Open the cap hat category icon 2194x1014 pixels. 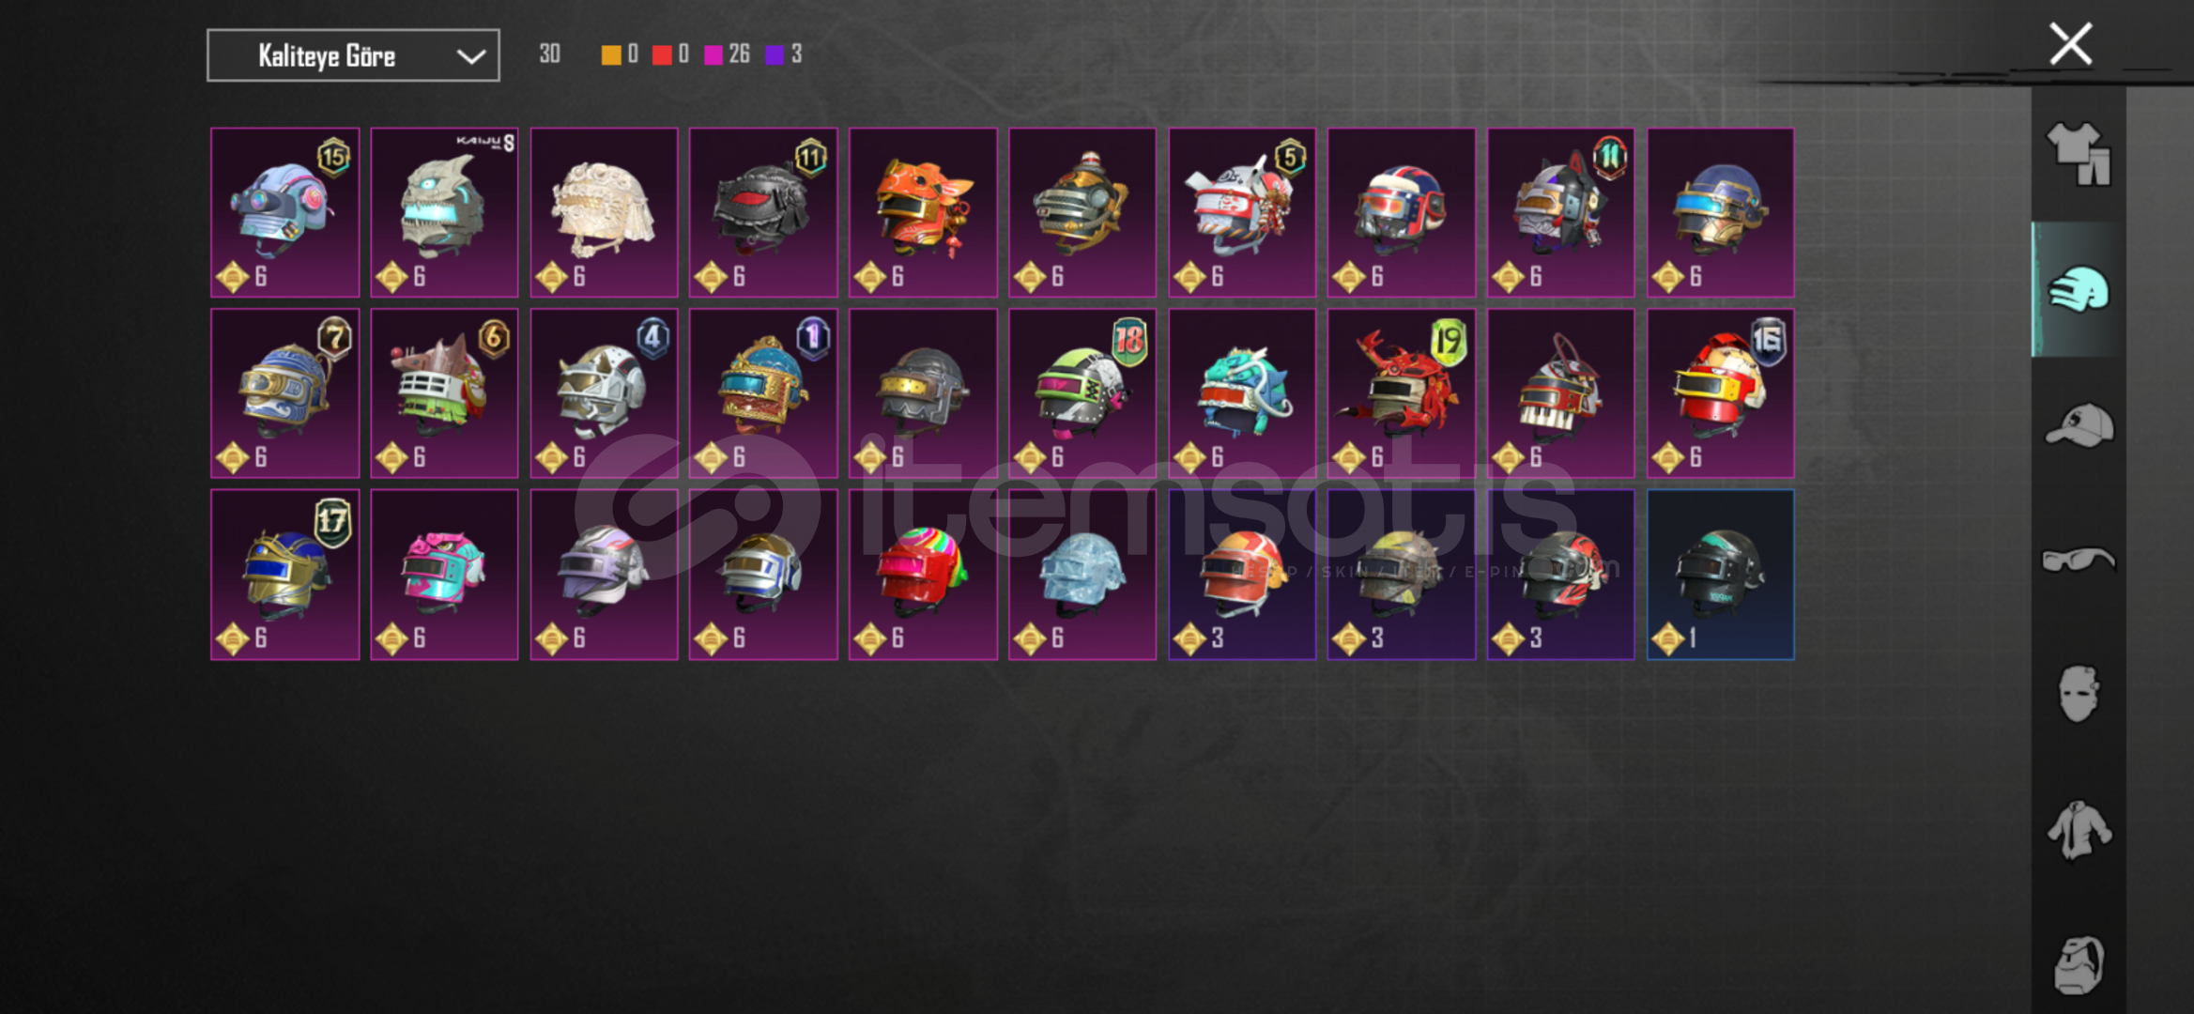2079,424
